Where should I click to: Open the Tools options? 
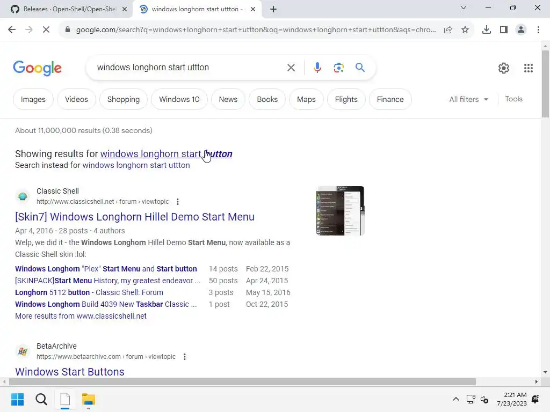513,99
